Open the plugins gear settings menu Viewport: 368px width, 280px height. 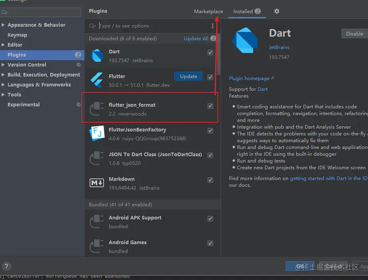pos(277,11)
